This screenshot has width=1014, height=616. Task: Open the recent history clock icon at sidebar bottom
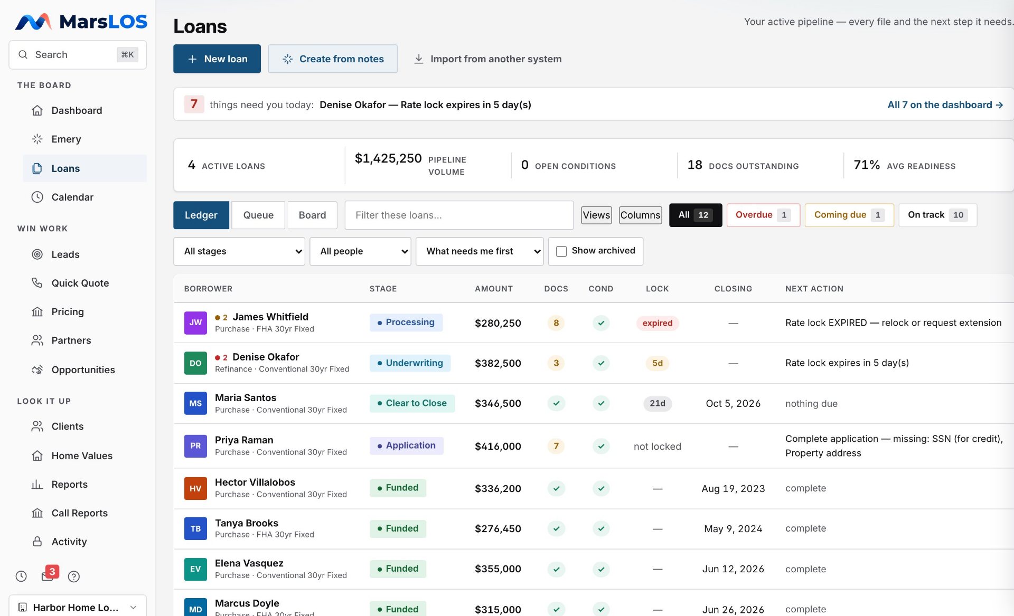21,576
